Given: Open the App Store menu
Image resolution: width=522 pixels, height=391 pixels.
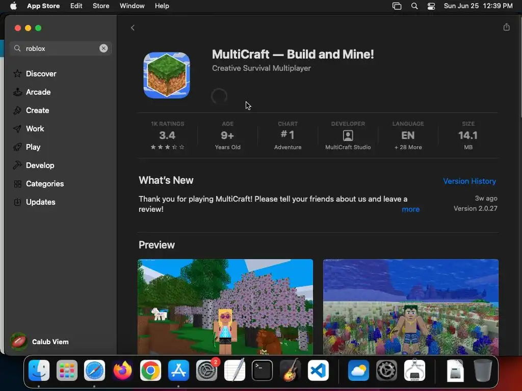Looking at the screenshot, I should coord(43,6).
